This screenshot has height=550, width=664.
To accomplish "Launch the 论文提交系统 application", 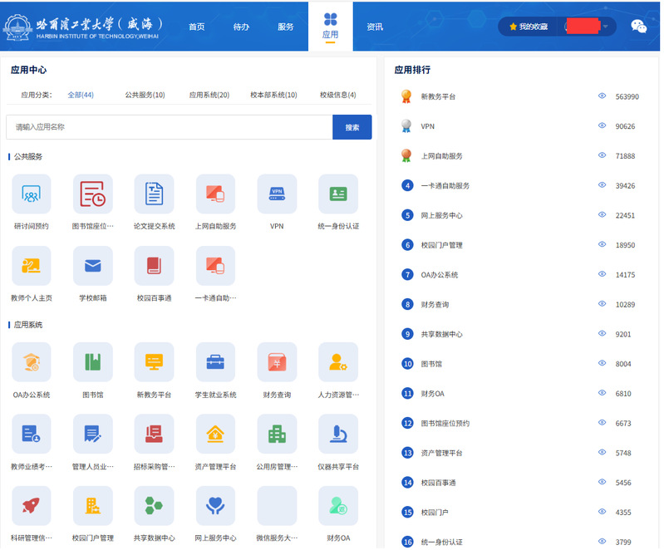I will 154,194.
